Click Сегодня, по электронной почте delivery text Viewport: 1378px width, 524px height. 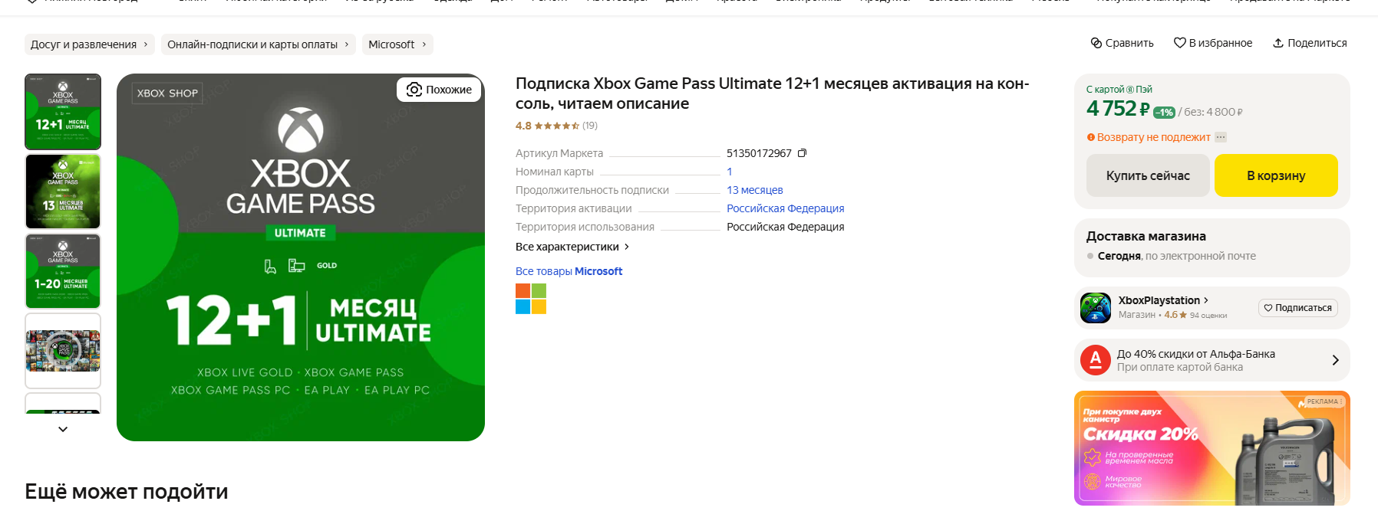pos(1177,256)
